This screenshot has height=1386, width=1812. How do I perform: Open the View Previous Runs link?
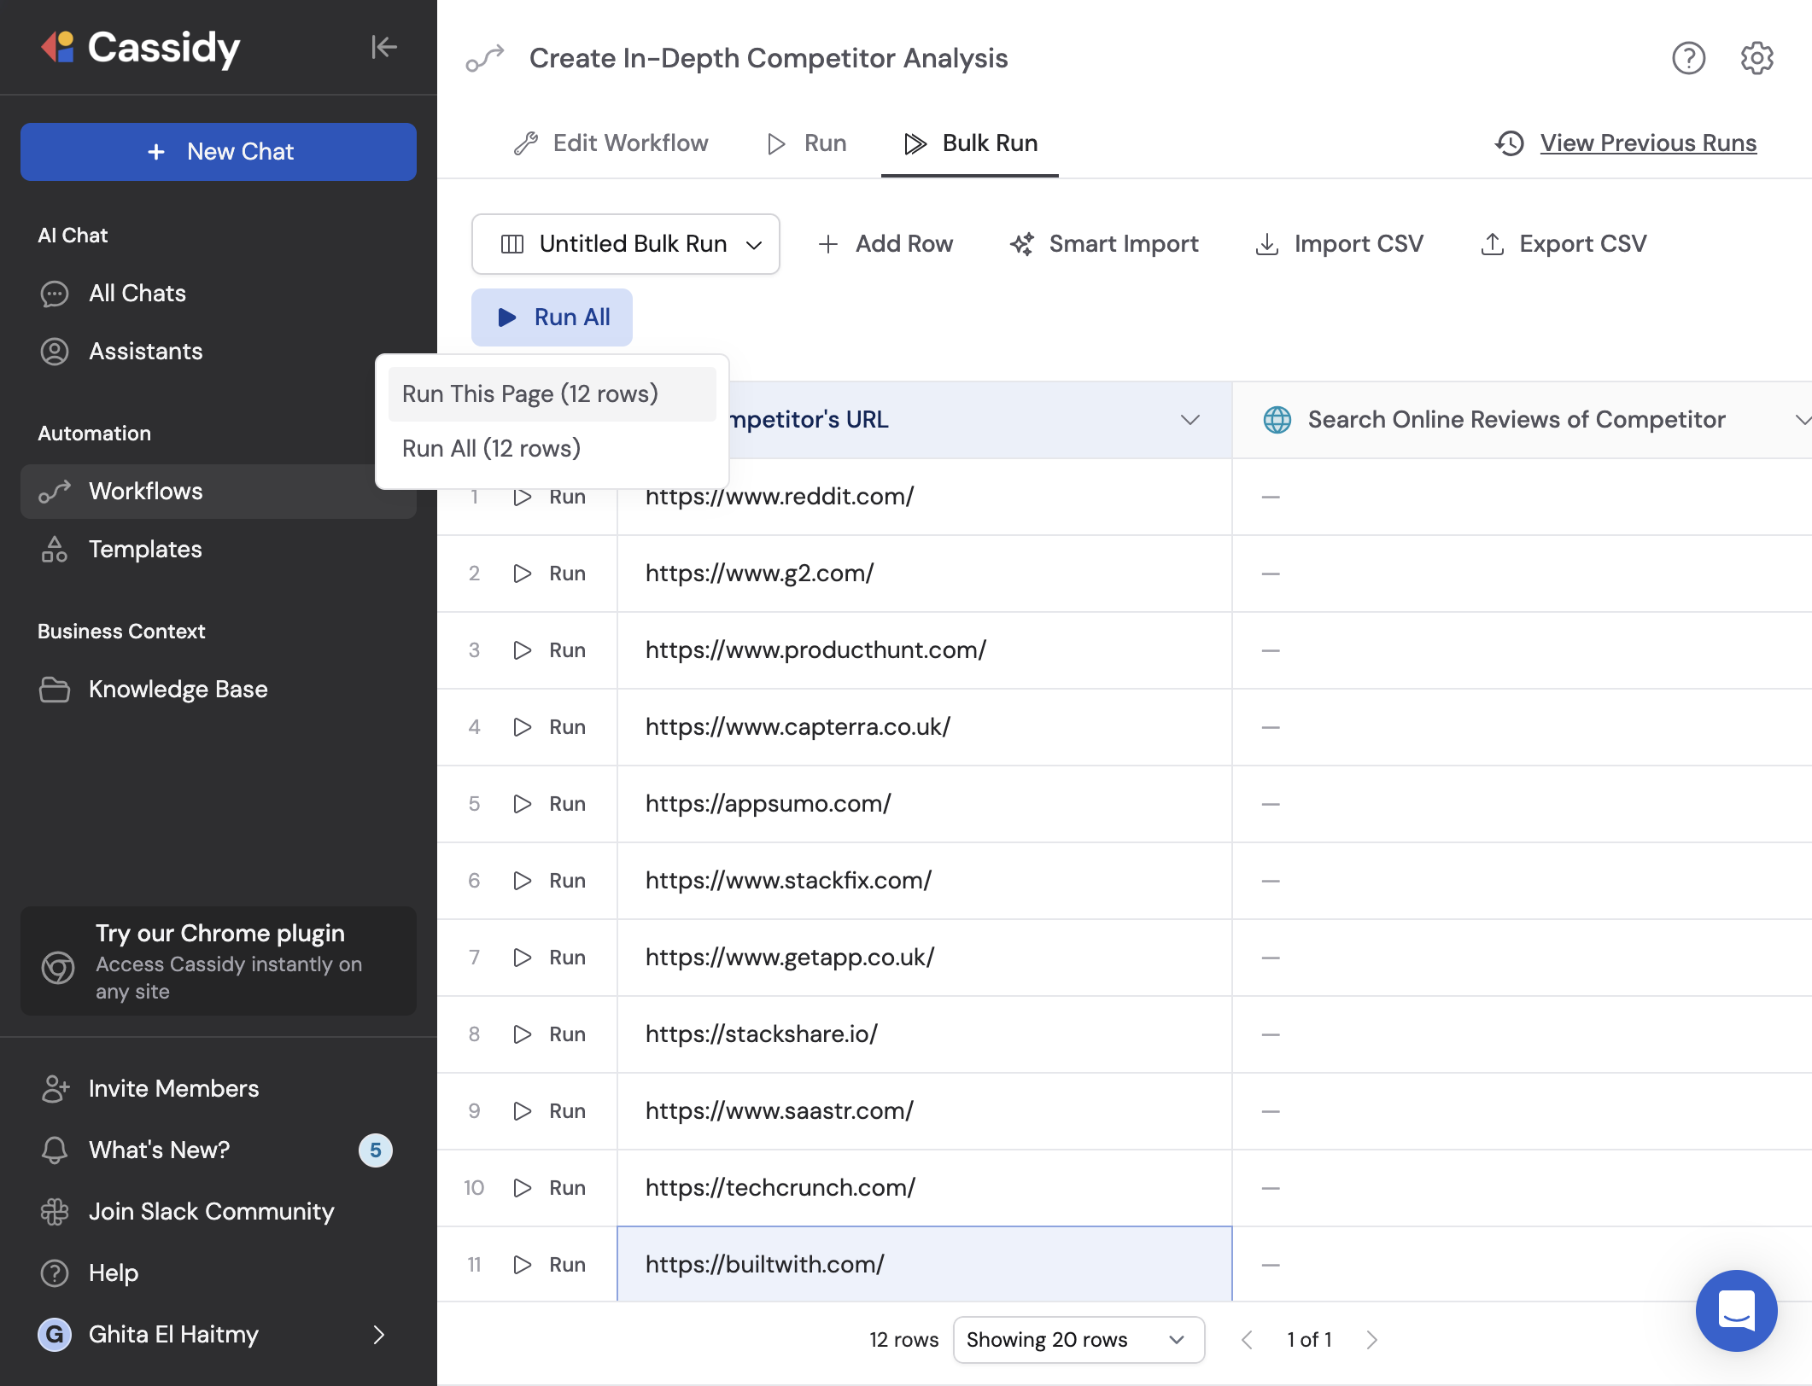click(x=1648, y=143)
